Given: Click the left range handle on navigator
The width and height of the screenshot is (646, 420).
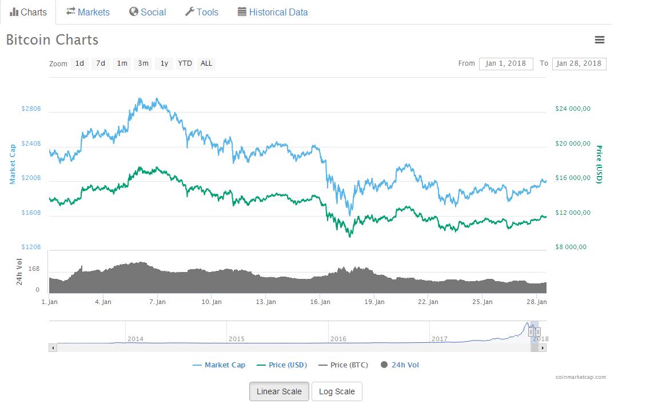Looking at the screenshot, I should pyautogui.click(x=531, y=332).
